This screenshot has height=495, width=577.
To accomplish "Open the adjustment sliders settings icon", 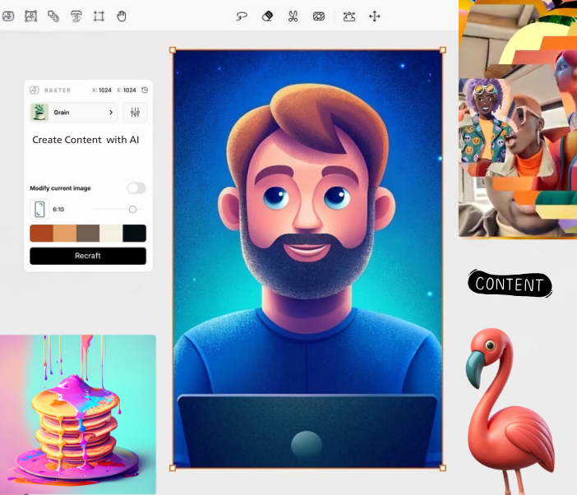I will tap(135, 112).
